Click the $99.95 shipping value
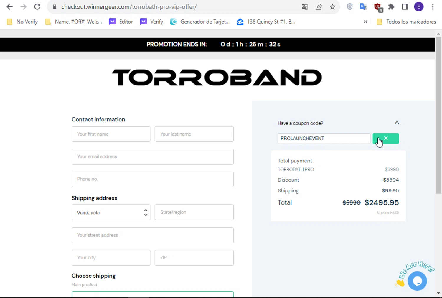 (390, 190)
